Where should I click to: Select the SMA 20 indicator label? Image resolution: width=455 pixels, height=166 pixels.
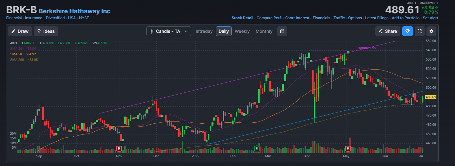click(x=23, y=49)
